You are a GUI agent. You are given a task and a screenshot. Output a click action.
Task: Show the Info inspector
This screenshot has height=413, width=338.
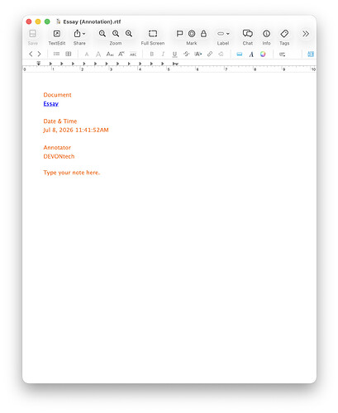[266, 34]
